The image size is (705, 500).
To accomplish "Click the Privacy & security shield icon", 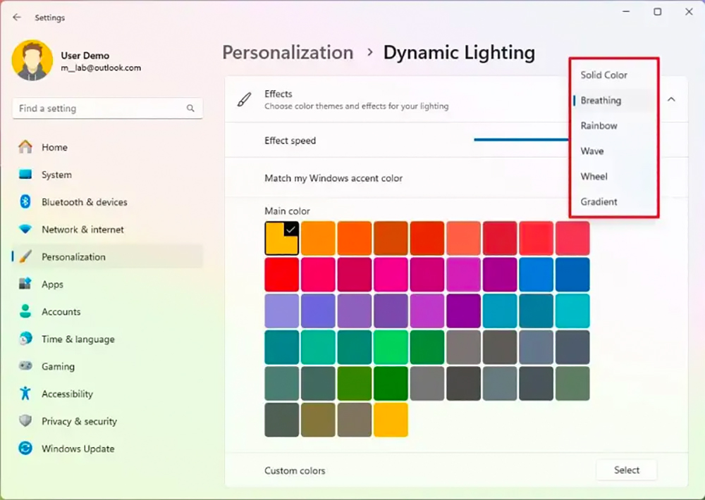I will pyautogui.click(x=25, y=421).
